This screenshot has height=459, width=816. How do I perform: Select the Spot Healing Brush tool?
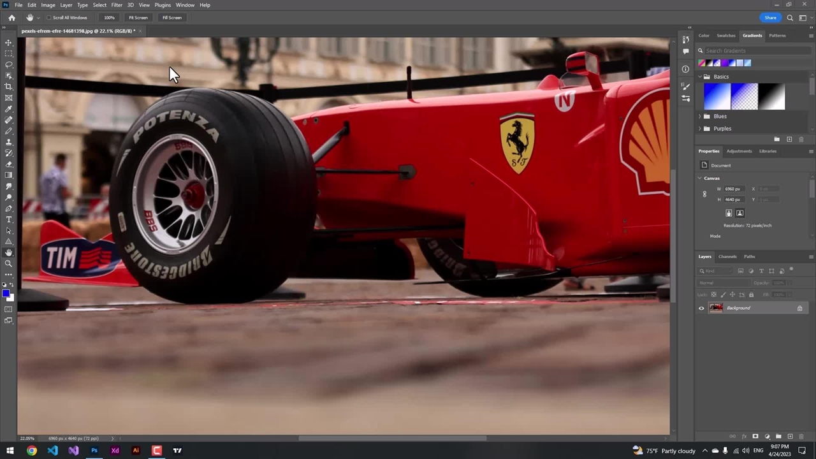pyautogui.click(x=8, y=120)
